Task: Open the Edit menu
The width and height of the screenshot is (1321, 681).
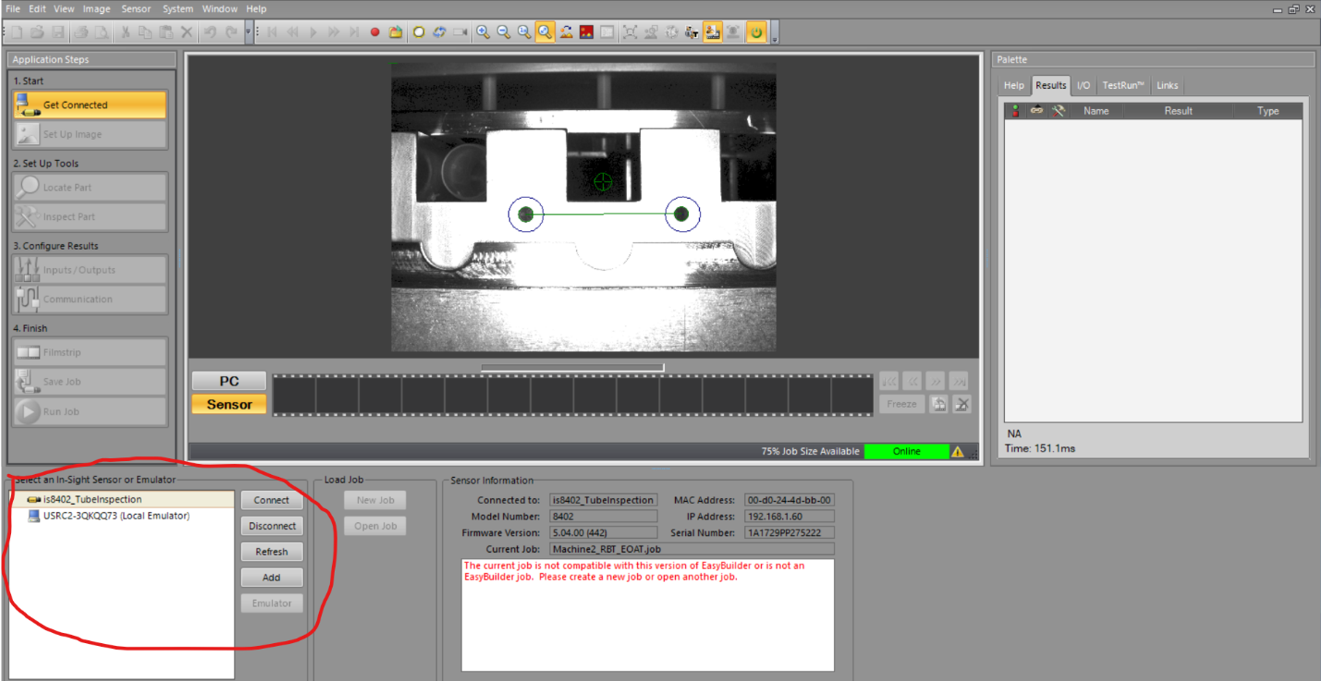Action: 37,8
